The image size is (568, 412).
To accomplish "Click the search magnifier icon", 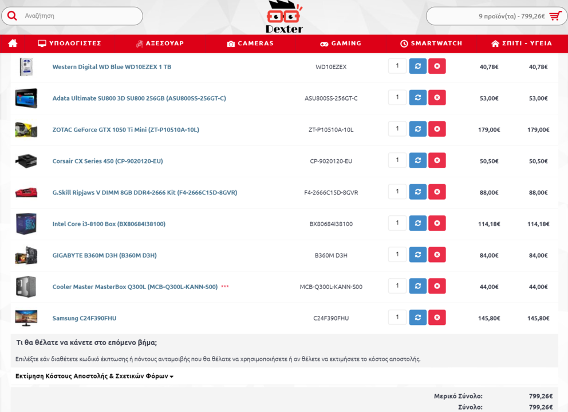I will pyautogui.click(x=12, y=16).
